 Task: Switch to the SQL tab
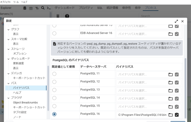click(100, 8)
